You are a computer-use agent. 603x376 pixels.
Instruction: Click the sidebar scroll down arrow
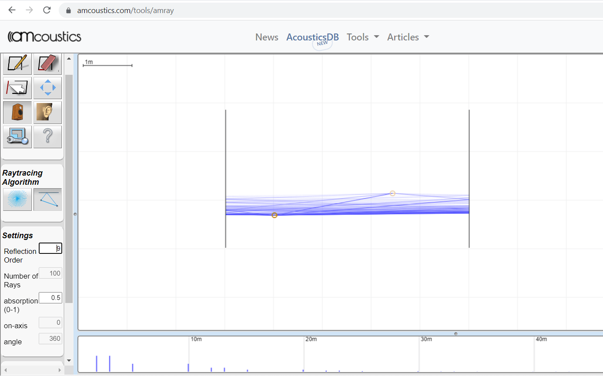69,360
